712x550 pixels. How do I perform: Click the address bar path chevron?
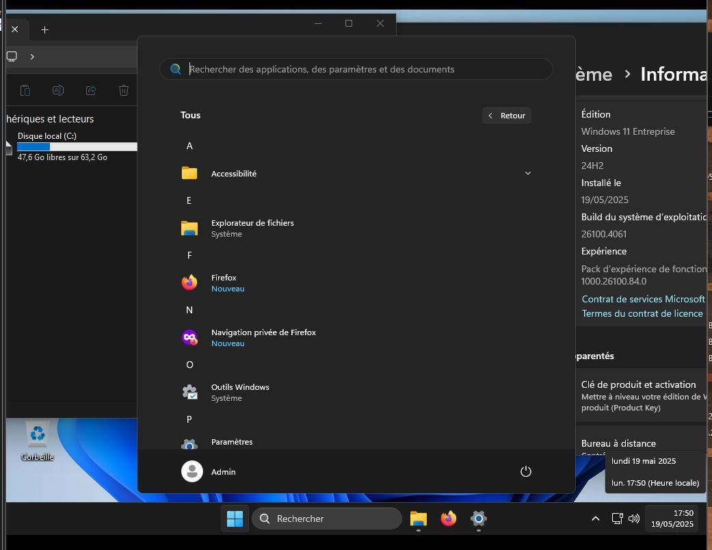[32, 56]
